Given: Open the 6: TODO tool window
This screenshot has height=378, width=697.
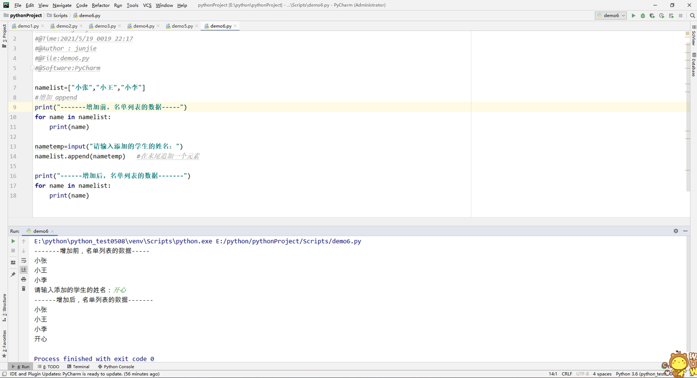Looking at the screenshot, I should coord(48,367).
